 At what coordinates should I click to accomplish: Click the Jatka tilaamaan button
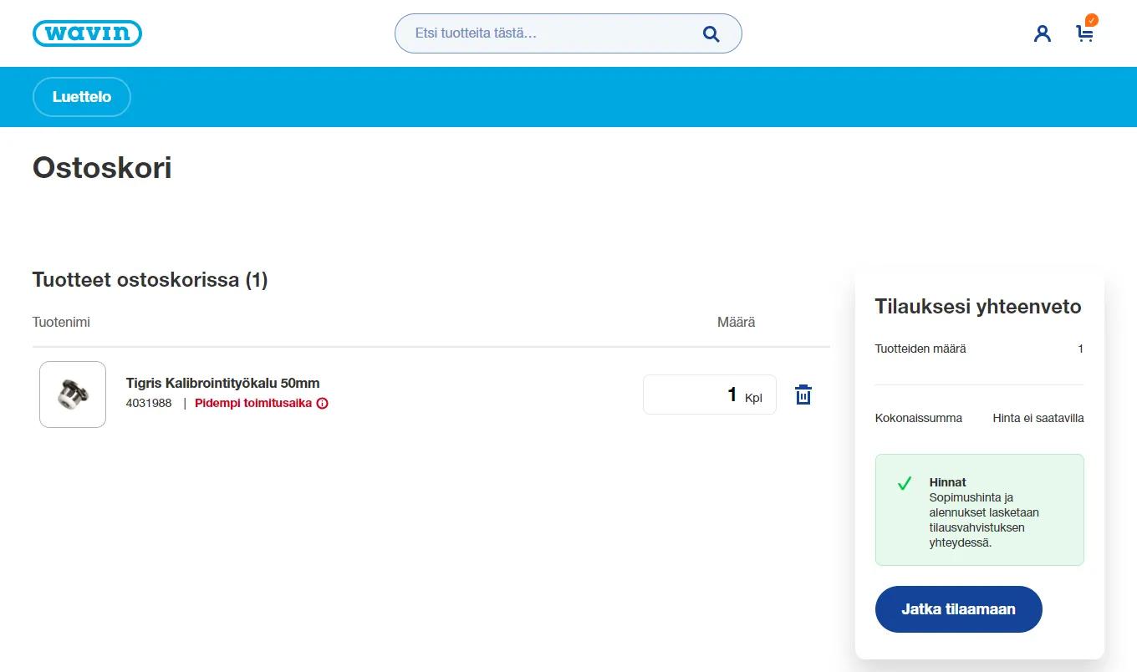click(x=959, y=609)
